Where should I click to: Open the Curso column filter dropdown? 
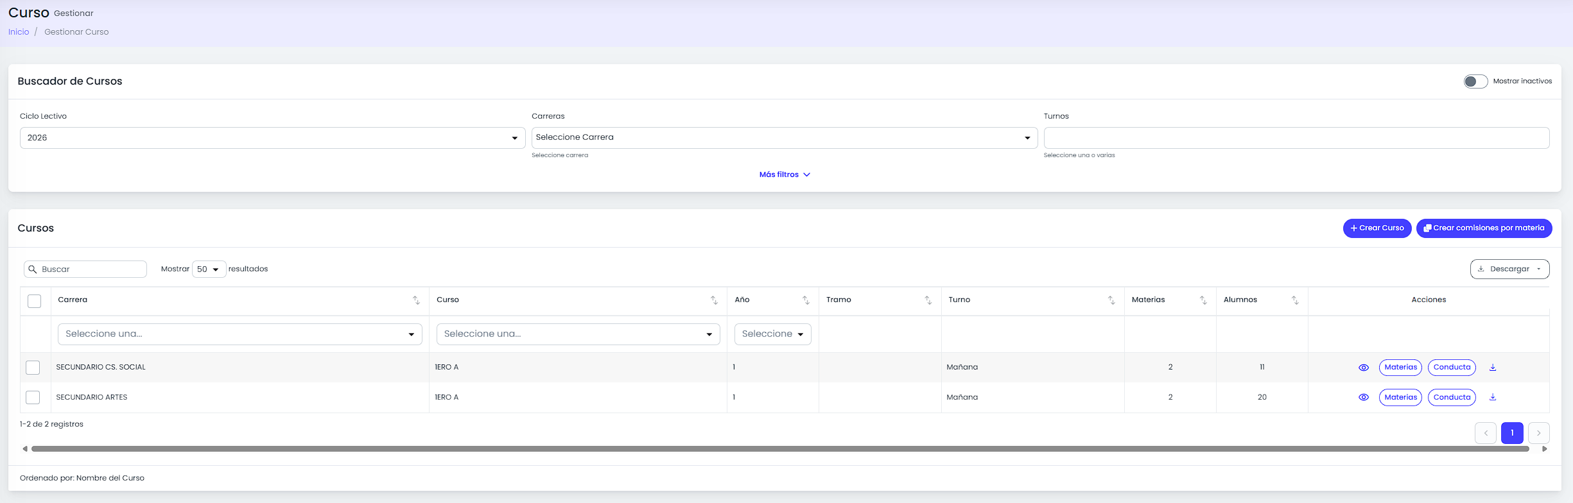578,334
